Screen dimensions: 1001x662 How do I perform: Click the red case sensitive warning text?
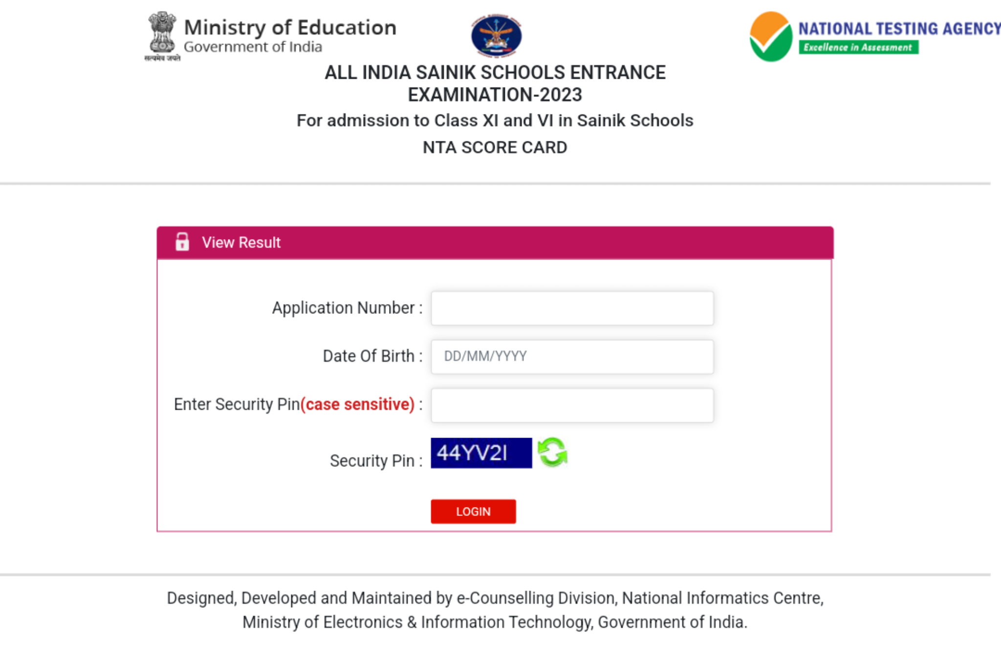point(357,404)
